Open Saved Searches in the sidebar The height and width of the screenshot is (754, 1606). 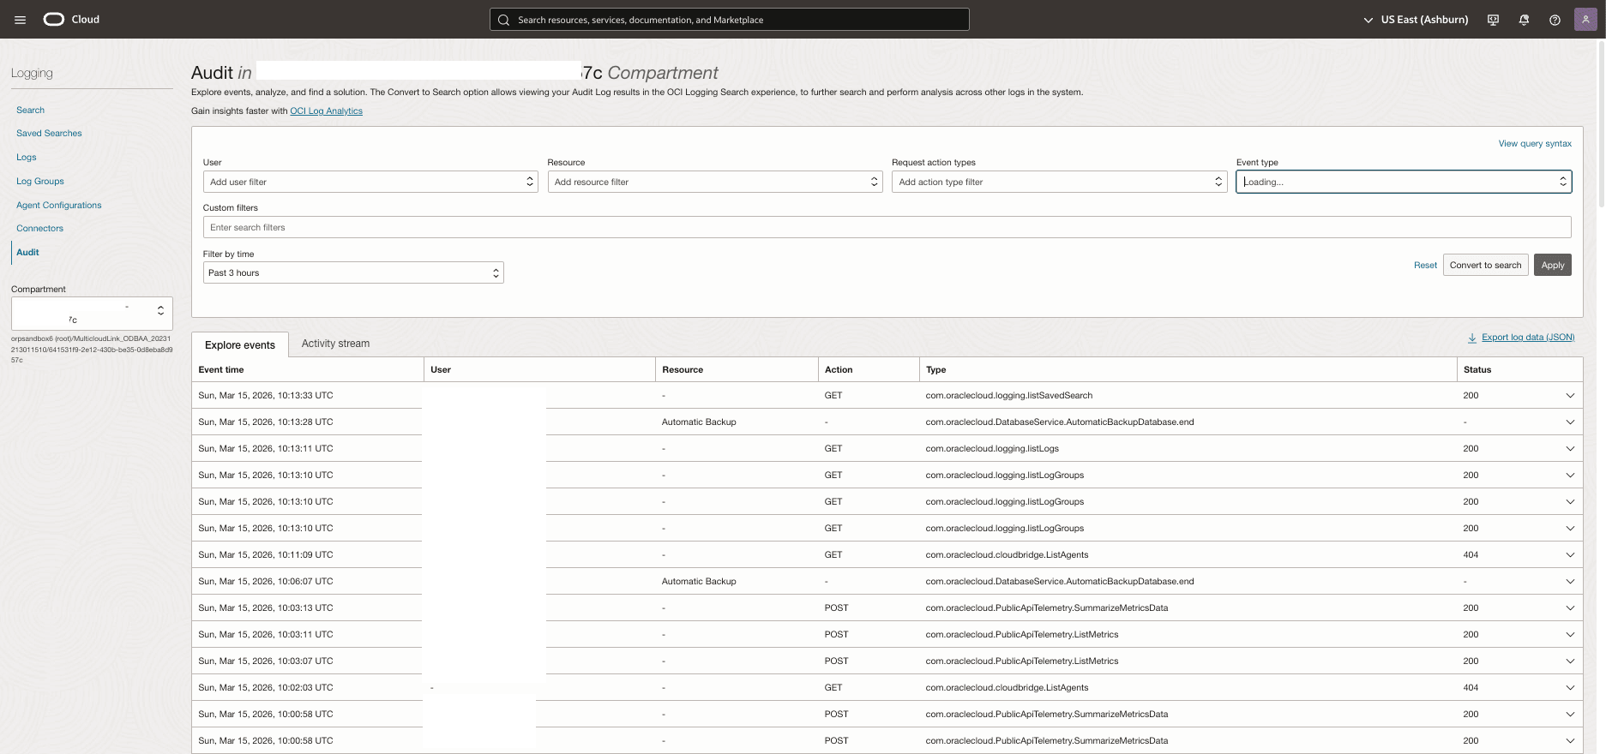click(x=49, y=134)
